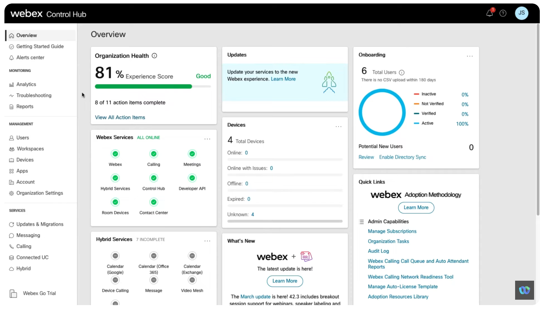Open Organization Tasks link
This screenshot has width=542, height=313.
[x=388, y=241]
